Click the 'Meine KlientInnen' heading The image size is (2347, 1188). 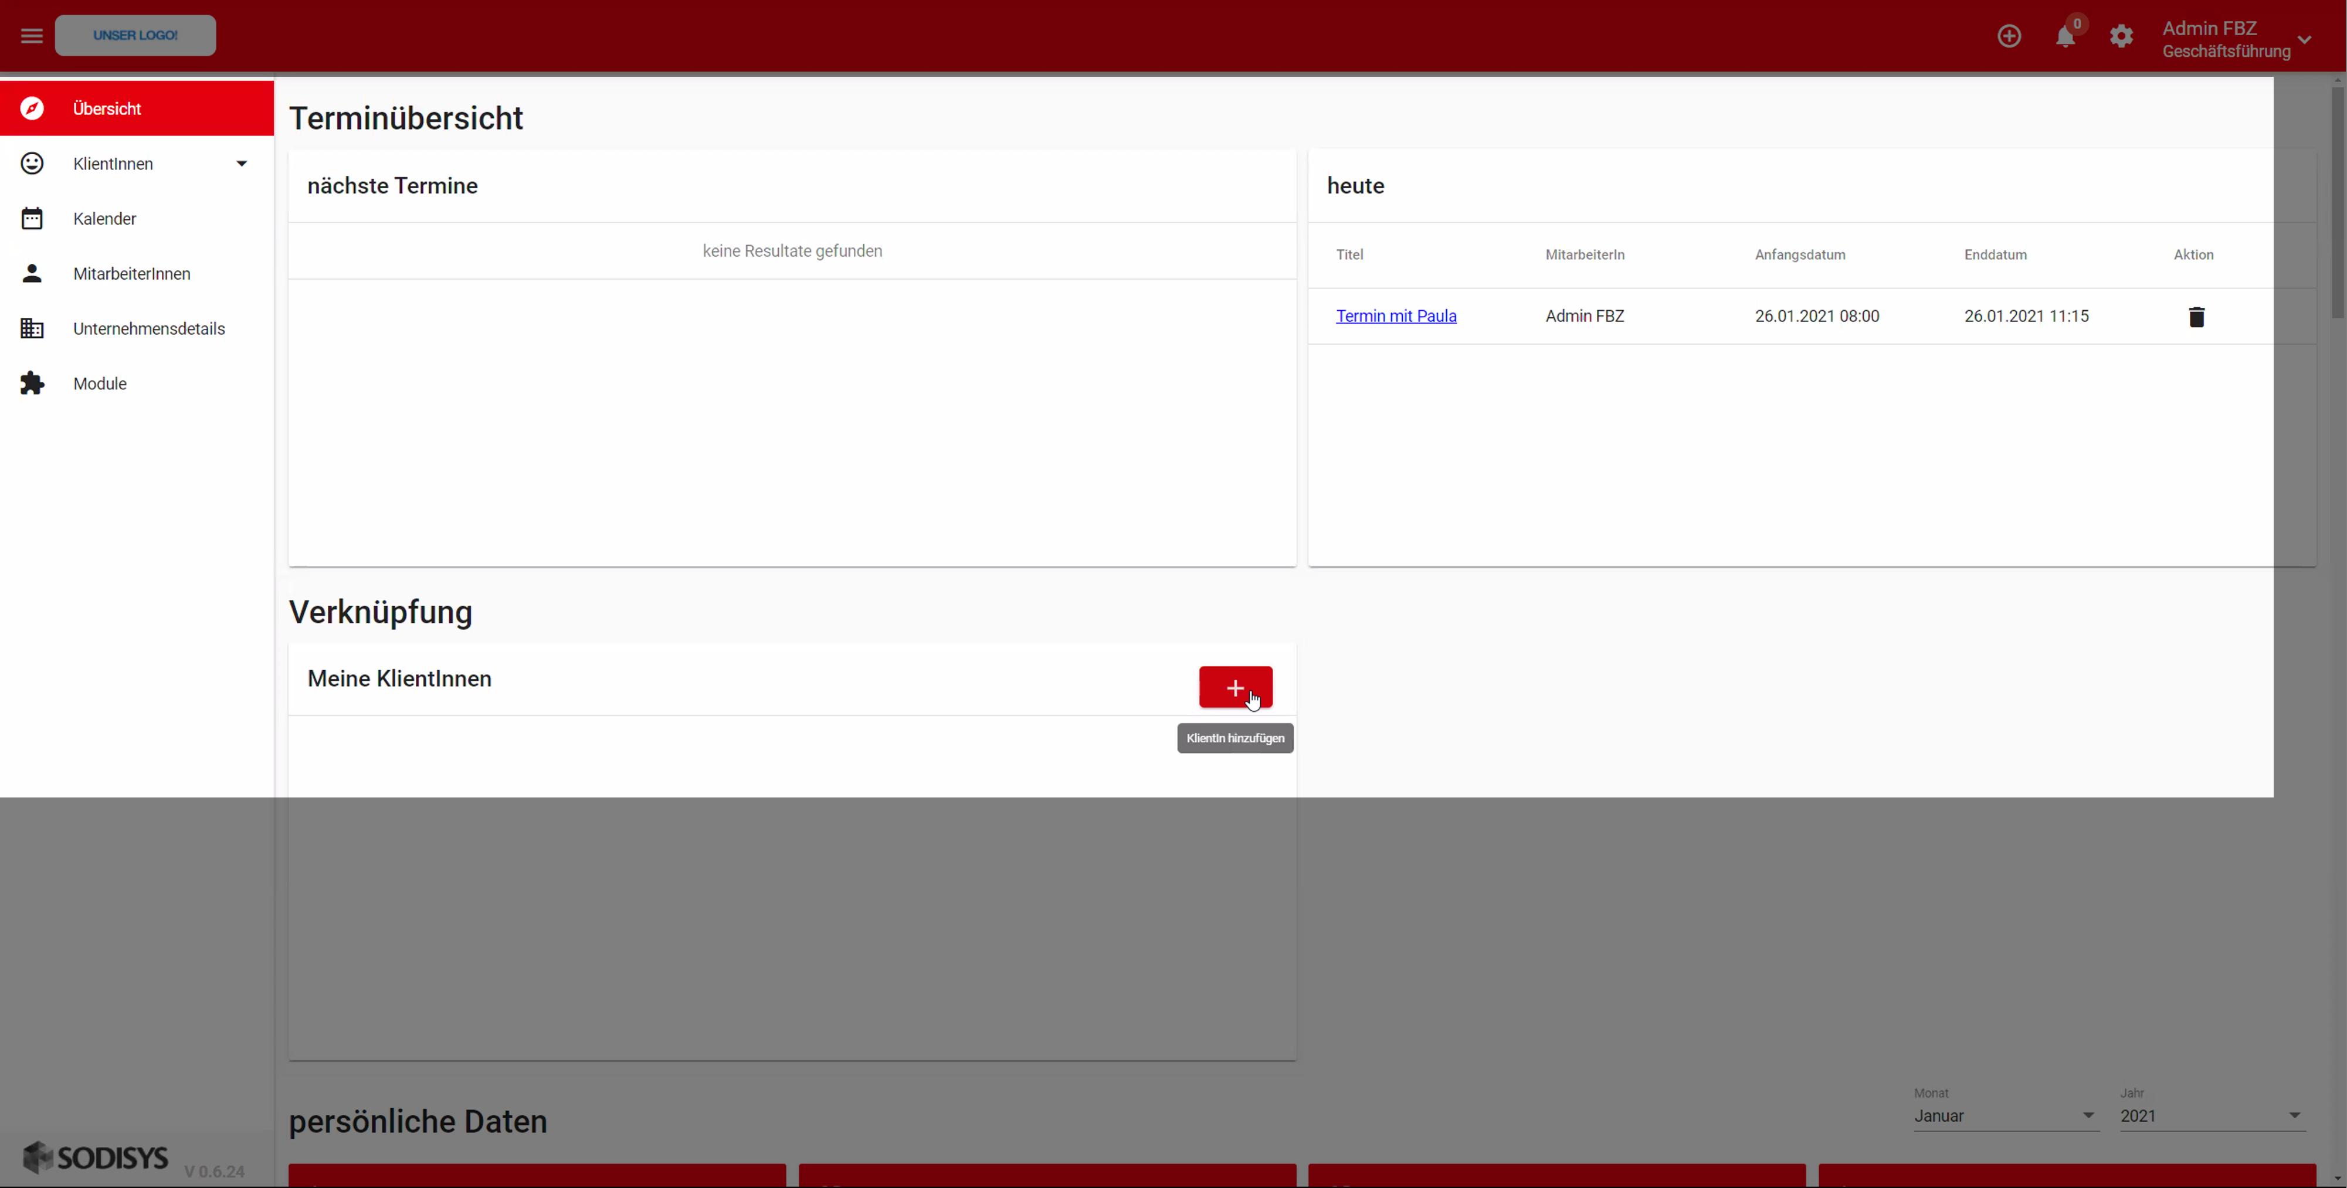coord(399,678)
